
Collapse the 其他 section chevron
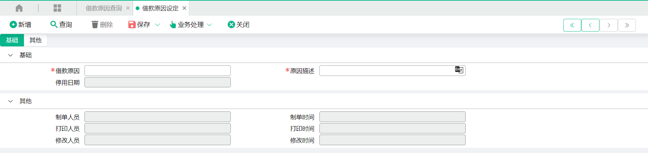10,101
